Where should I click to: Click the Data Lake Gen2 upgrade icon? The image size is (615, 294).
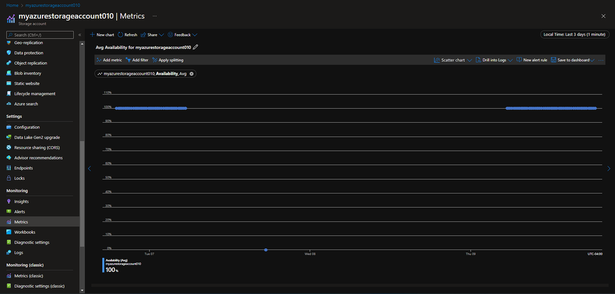[9, 137]
